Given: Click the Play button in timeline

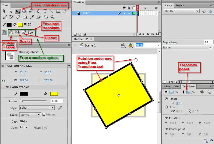Looking at the screenshot, I should [148, 34].
